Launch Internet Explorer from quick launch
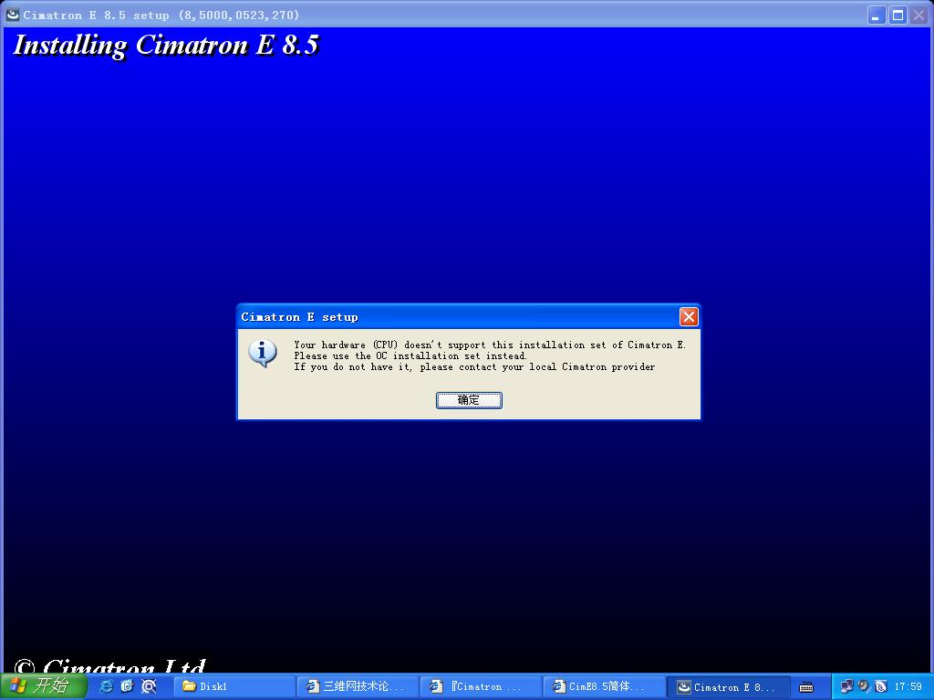The width and height of the screenshot is (934, 700). (107, 686)
